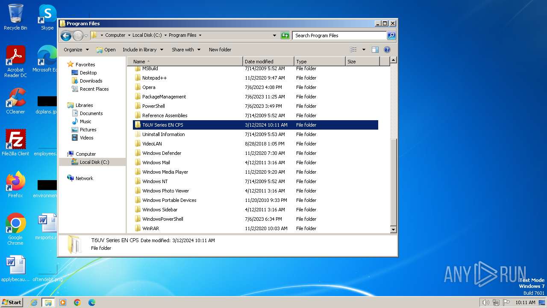
Task: Click the Open toolbar button
Action: [x=106, y=50]
